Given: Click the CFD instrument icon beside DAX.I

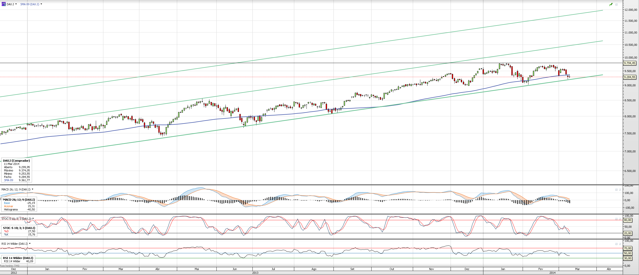Looking at the screenshot, I should pyautogui.click(x=4, y=4).
